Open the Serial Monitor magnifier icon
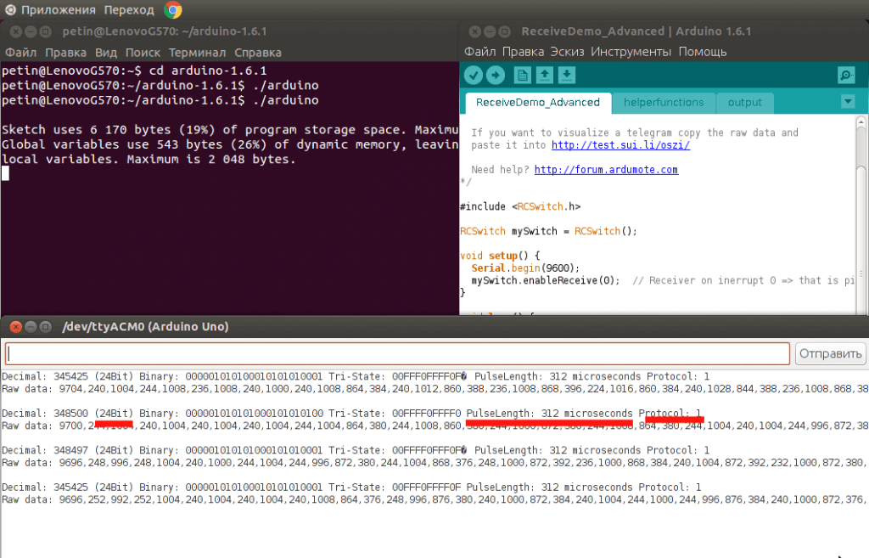 click(x=846, y=76)
